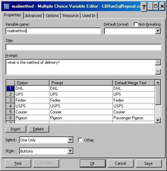
Task: Open the Style dropdown showing Buttons
Action: (x=70, y=151)
